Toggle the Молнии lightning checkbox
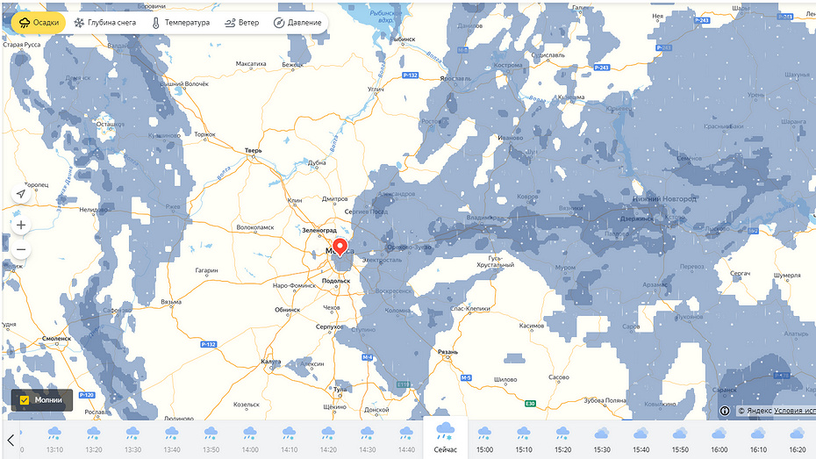Image resolution: width=816 pixels, height=459 pixels. pos(25,400)
